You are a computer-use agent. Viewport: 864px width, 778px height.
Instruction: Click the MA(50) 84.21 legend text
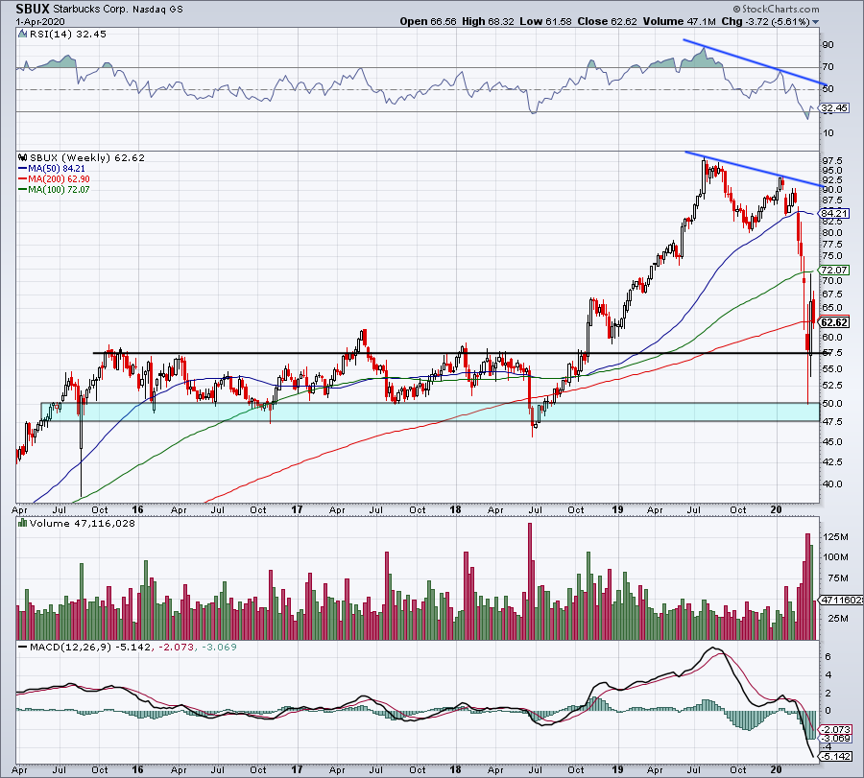57,169
